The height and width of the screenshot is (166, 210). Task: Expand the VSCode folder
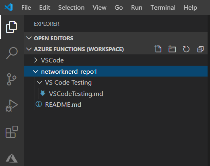click(36, 60)
